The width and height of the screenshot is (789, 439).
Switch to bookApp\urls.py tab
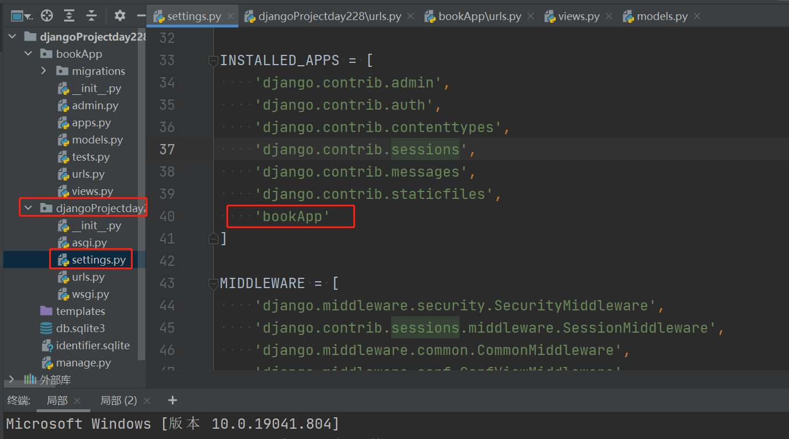pos(480,16)
